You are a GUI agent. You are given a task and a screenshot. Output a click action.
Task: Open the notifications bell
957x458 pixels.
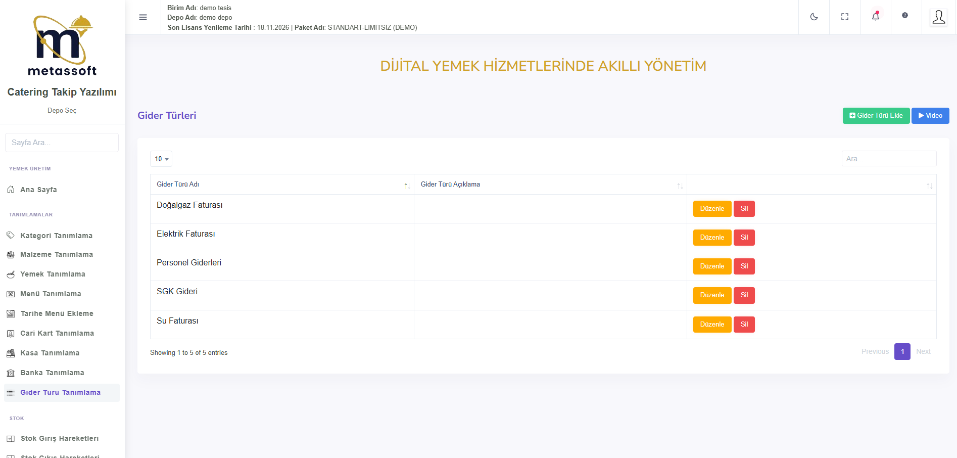[875, 17]
